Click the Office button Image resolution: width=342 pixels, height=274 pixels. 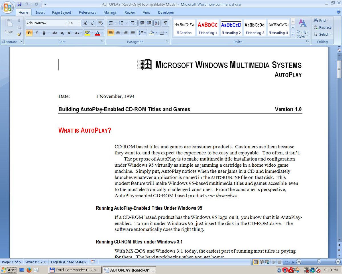point(8,8)
